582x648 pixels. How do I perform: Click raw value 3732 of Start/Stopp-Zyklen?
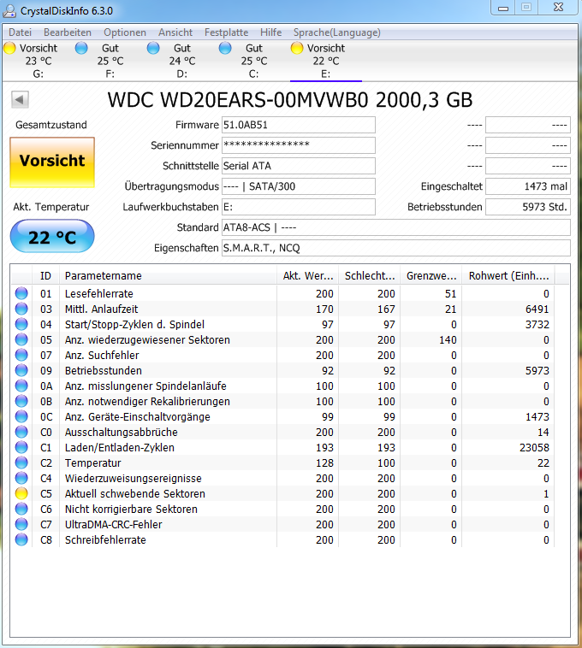(x=537, y=324)
